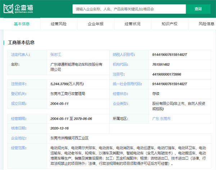Image resolution: width=216 pixels, height=170 pixels.
Task: Click the 企查猫 cat logo icon
Action: (x=8, y=9)
